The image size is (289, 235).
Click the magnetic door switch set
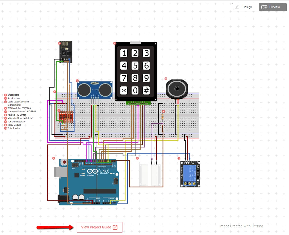[x=150, y=175]
